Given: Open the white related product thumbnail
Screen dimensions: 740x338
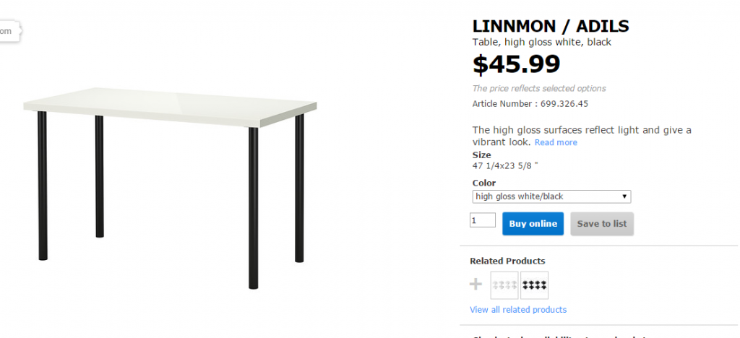Looking at the screenshot, I should click(504, 285).
